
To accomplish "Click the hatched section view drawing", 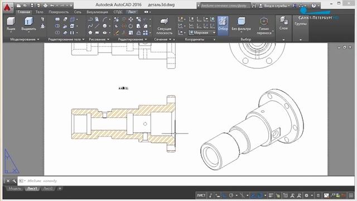I will pyautogui.click(x=123, y=124).
